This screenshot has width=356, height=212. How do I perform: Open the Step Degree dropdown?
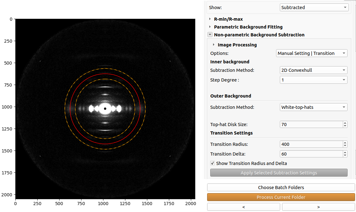pos(314,80)
